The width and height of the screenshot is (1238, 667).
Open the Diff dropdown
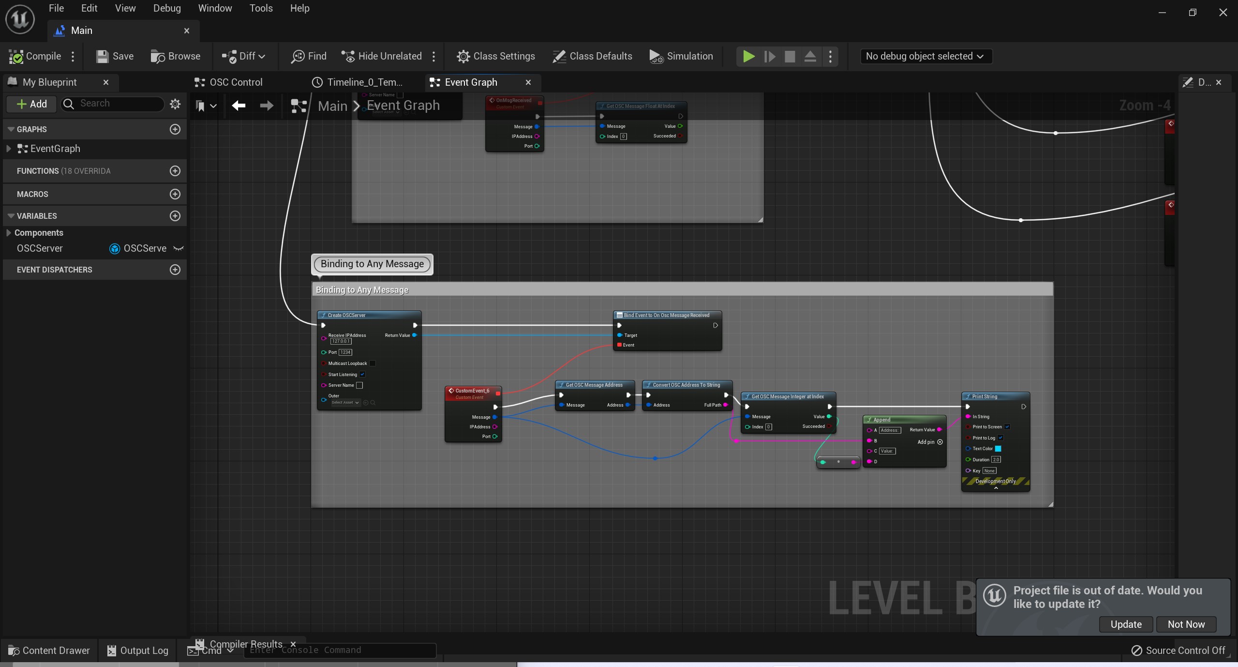click(x=244, y=56)
